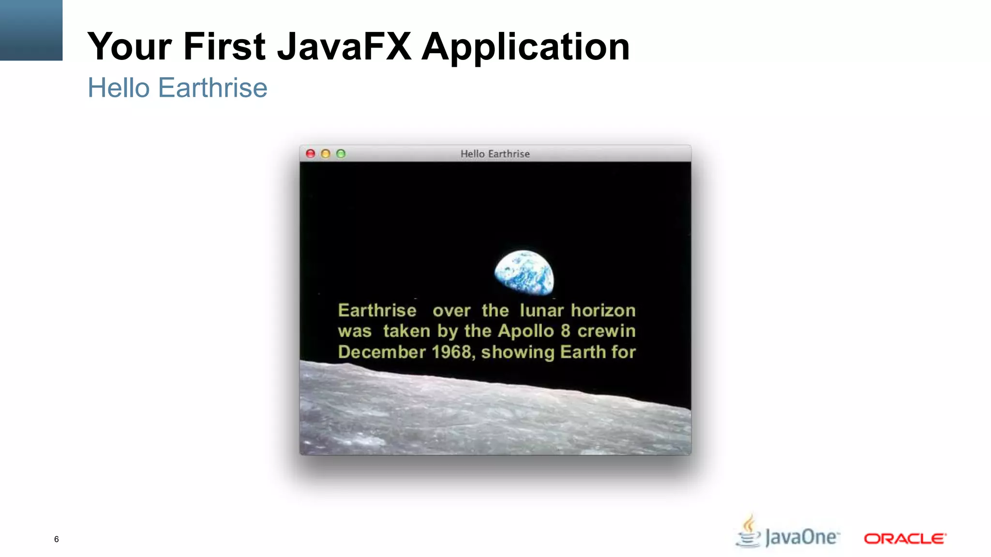991x557 pixels.
Task: Click slide number 6
Action: (57, 539)
